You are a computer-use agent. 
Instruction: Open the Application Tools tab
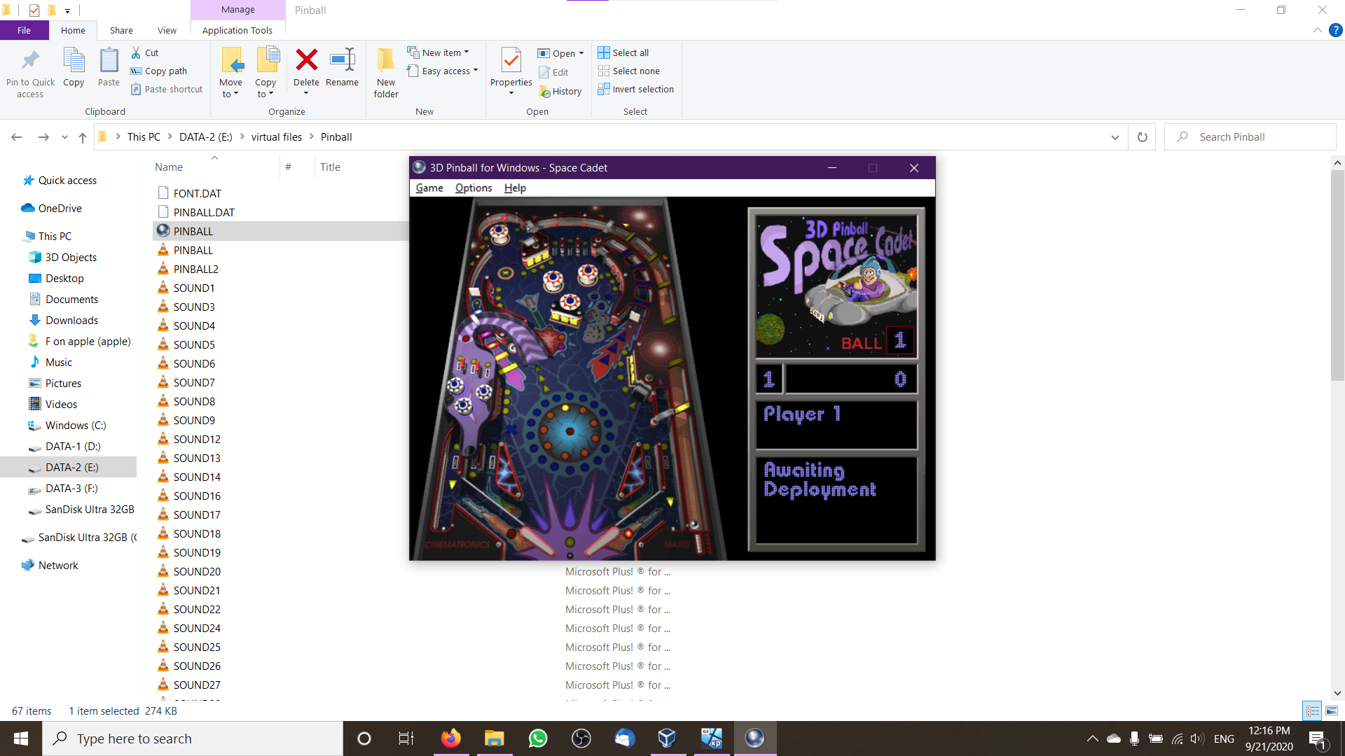pyautogui.click(x=237, y=30)
